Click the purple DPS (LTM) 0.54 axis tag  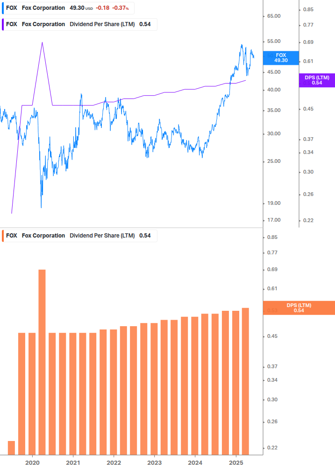point(317,80)
